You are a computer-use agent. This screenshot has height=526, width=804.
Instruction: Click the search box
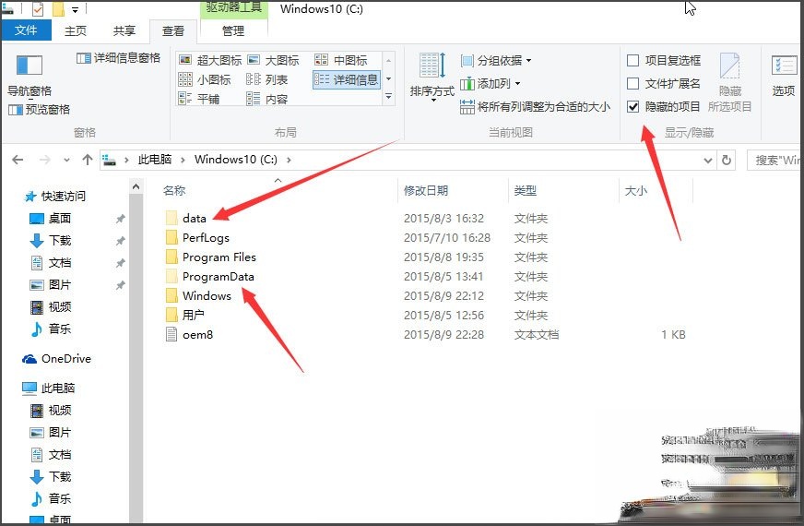774,161
